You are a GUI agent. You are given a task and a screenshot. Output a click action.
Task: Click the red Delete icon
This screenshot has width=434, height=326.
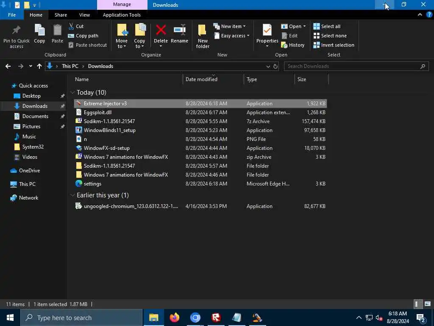tap(161, 30)
